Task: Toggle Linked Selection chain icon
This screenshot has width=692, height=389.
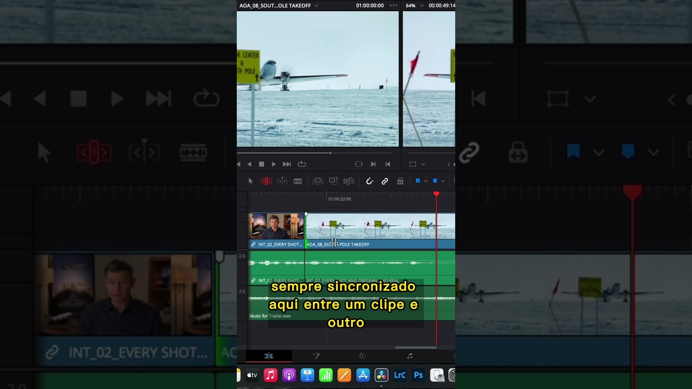Action: tap(385, 181)
